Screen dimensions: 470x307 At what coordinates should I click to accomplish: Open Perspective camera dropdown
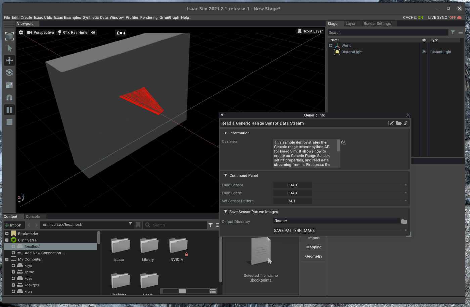coord(40,32)
